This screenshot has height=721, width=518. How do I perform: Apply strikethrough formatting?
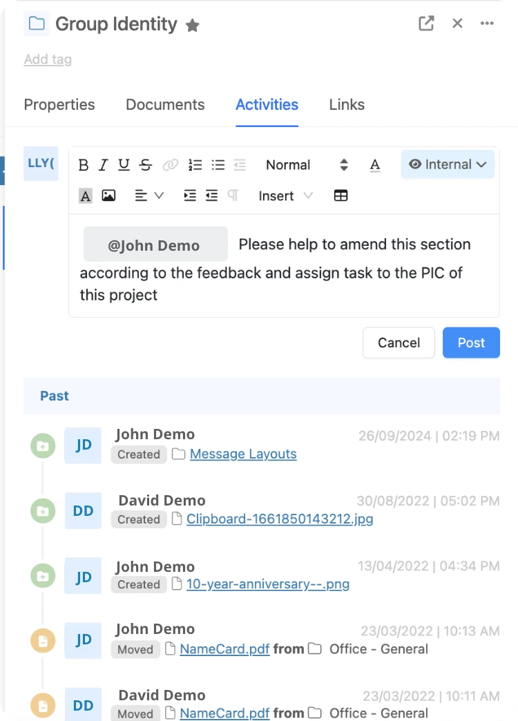coord(145,164)
